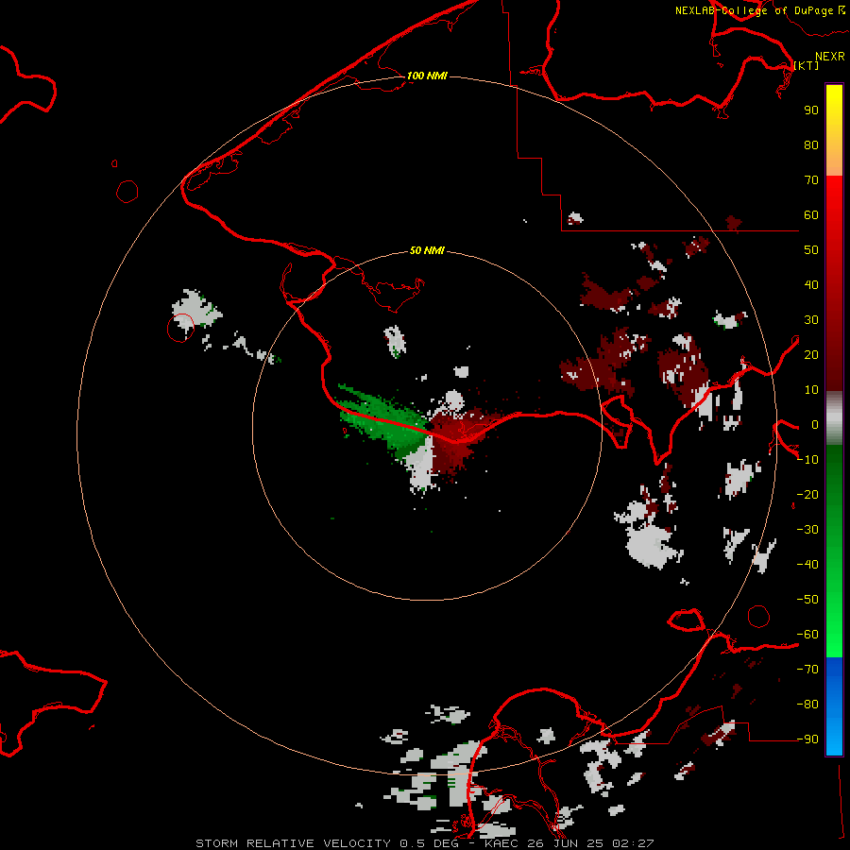Click the 26 JUN 25 date text

567,843
